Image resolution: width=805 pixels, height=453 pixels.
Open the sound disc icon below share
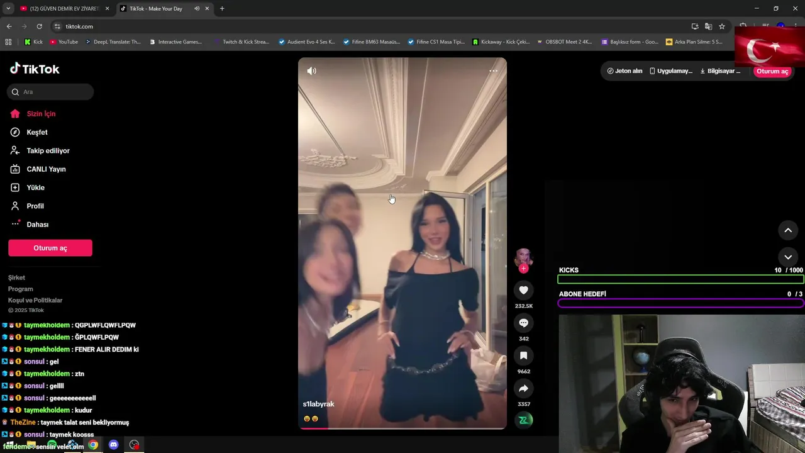(523, 420)
